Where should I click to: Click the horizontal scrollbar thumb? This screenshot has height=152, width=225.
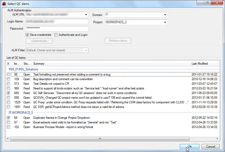(100, 139)
